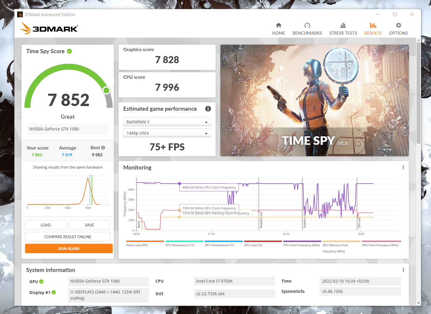Viewport: 431px width, 314px height.
Task: Open the STRESS TESTS tab
Action: (x=343, y=29)
